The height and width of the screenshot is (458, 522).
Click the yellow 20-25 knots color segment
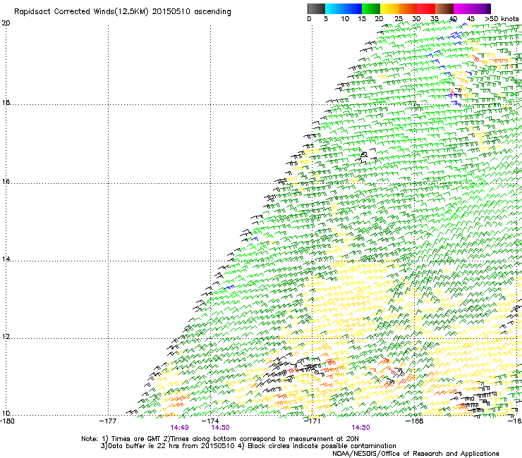[389, 8]
